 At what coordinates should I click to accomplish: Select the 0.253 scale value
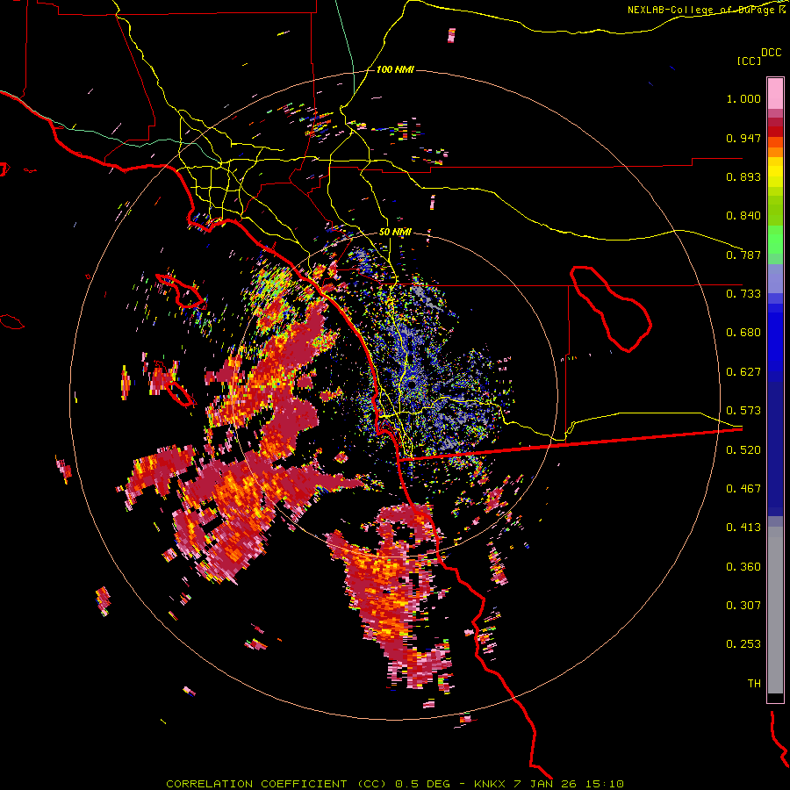click(x=743, y=644)
